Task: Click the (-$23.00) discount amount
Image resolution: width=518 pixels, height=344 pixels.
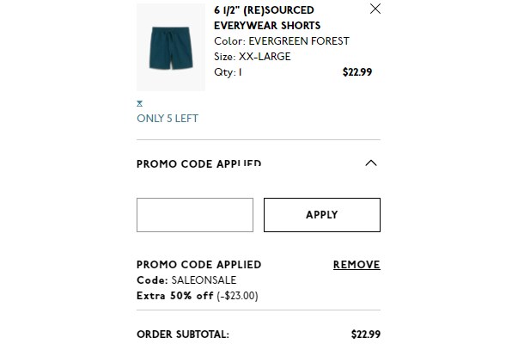Action: click(x=237, y=295)
